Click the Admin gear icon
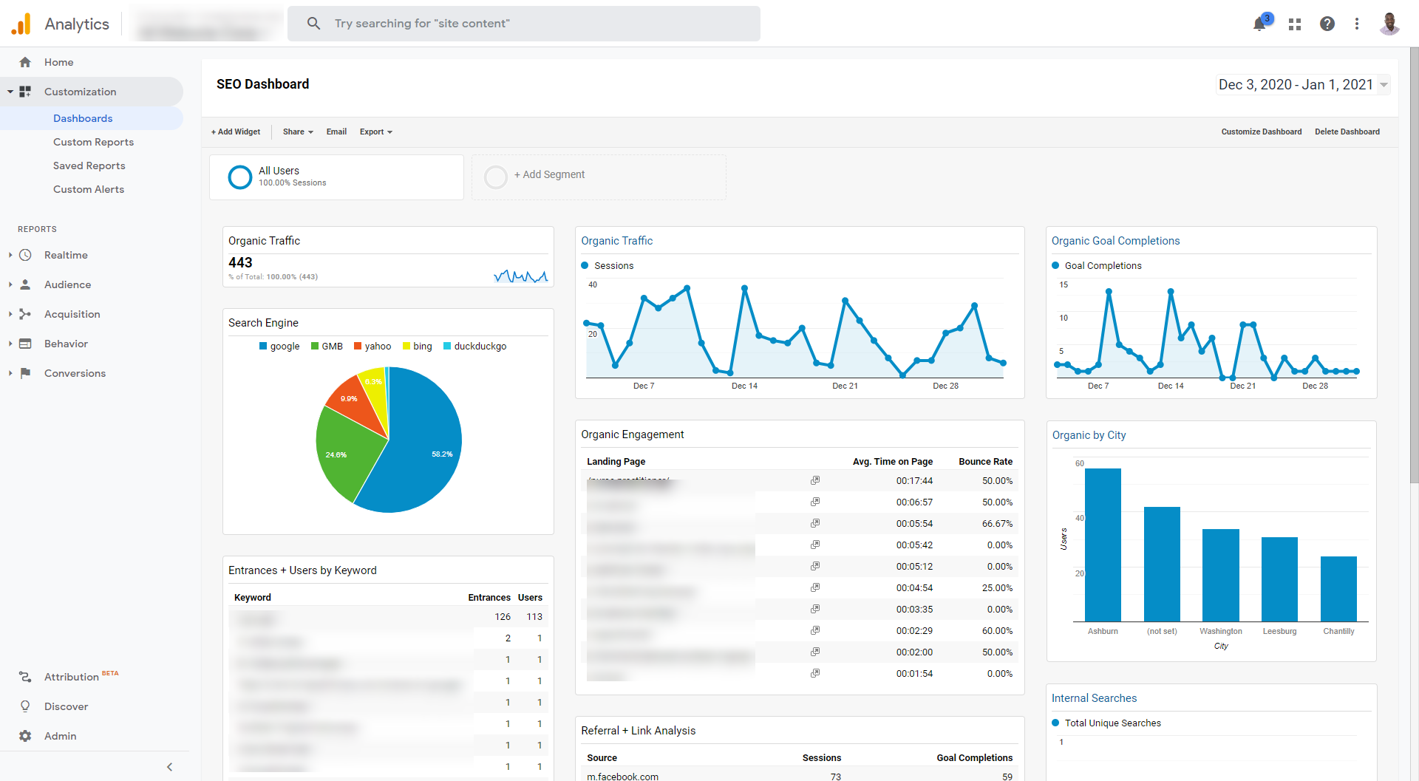This screenshot has width=1419, height=781. click(x=25, y=736)
